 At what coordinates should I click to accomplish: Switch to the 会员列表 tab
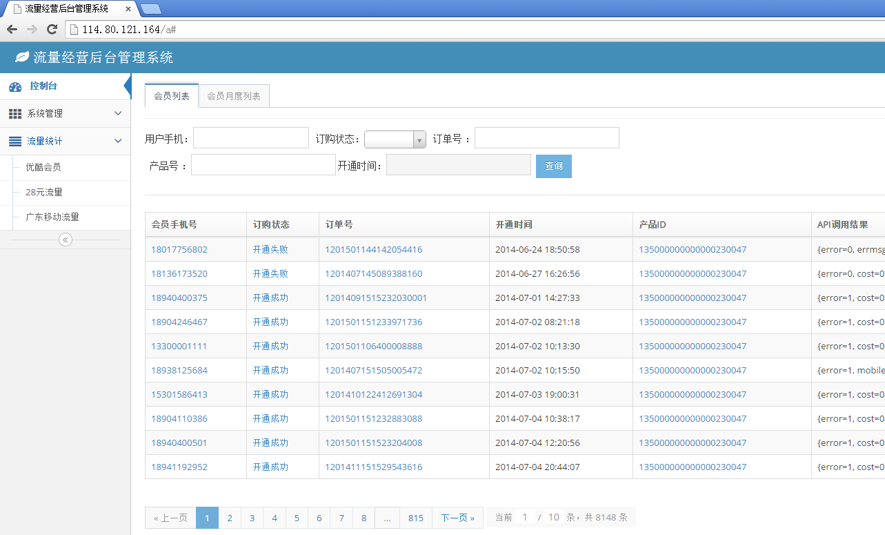pos(172,96)
